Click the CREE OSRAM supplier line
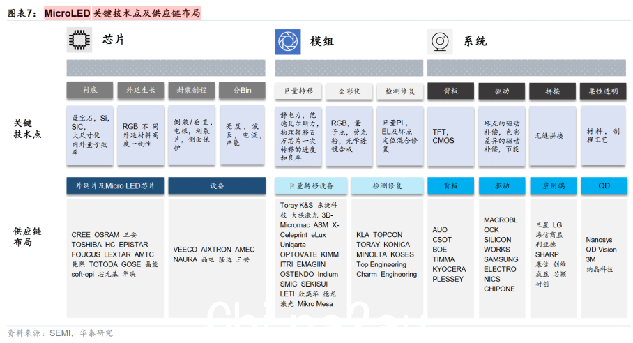Image resolution: width=633 pixels, height=343 pixels. [x=104, y=235]
